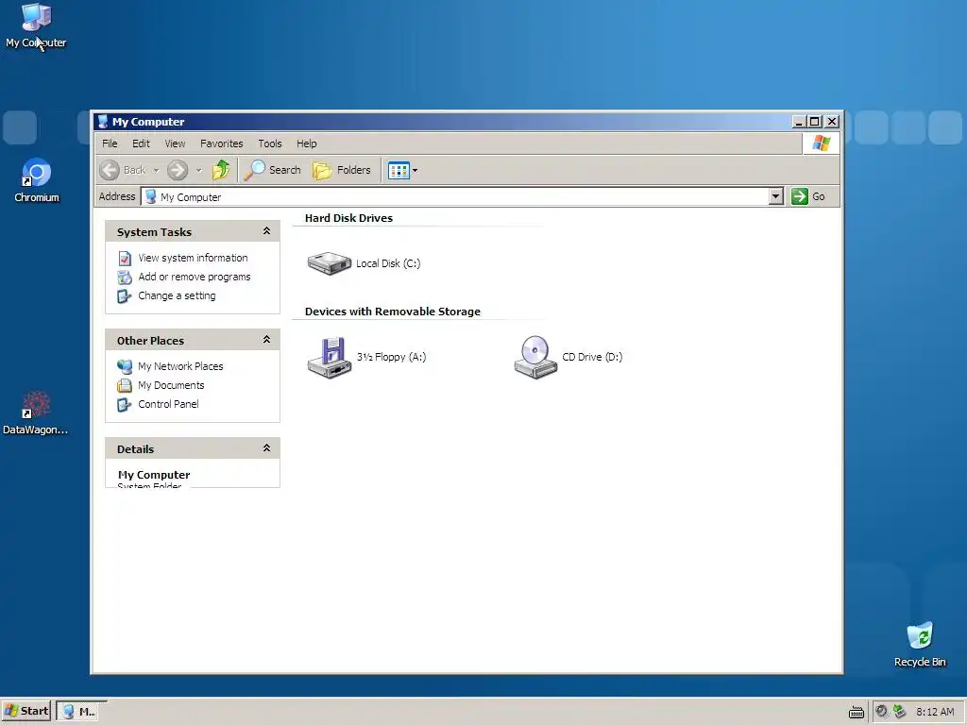Open the Help menu
Screen dimensions: 967x725
(307, 143)
